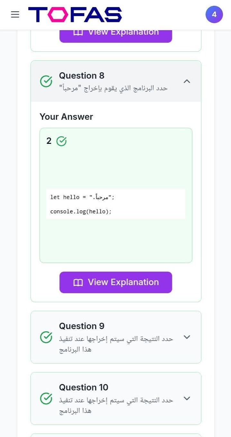Click the checkmark beside answer 2
The width and height of the screenshot is (231, 437).
click(61, 141)
